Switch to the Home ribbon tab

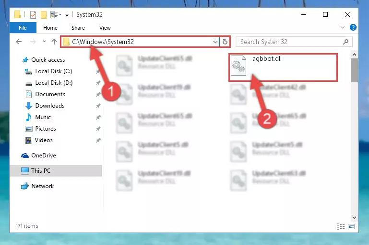[x=50, y=28]
